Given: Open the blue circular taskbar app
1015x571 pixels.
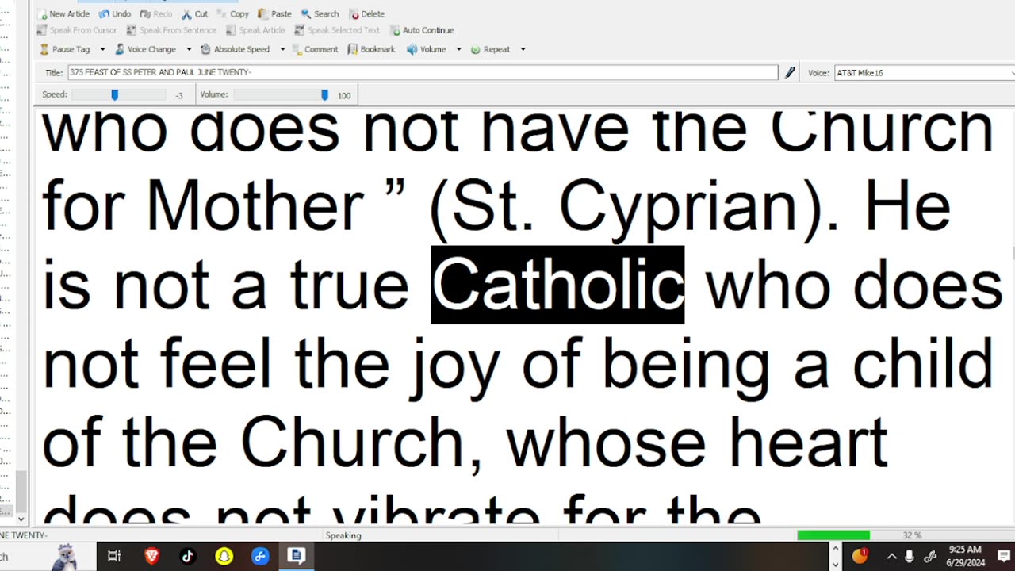Looking at the screenshot, I should pyautogui.click(x=260, y=556).
